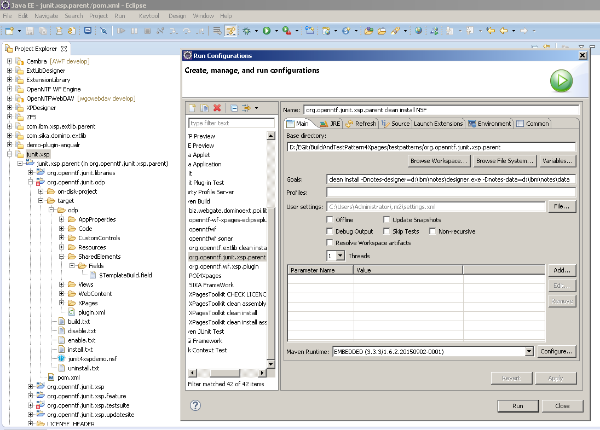Open the Threads count dropdown
Viewport: 600px width, 430px height.
341,255
